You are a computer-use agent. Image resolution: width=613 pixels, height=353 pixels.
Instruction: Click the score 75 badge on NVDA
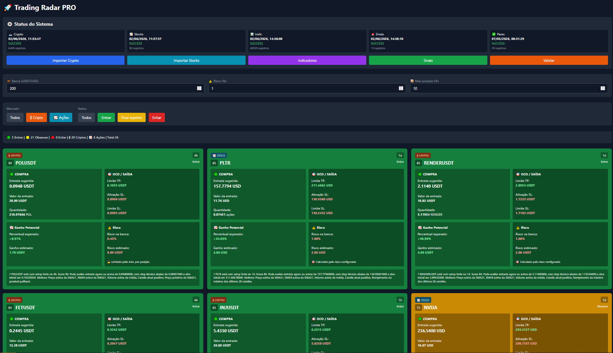(418, 308)
